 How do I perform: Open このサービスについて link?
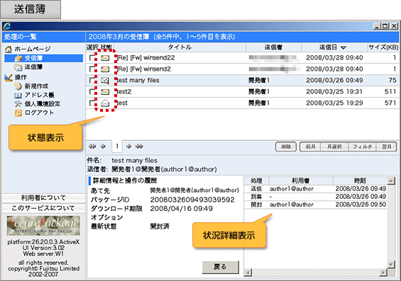click(43, 208)
